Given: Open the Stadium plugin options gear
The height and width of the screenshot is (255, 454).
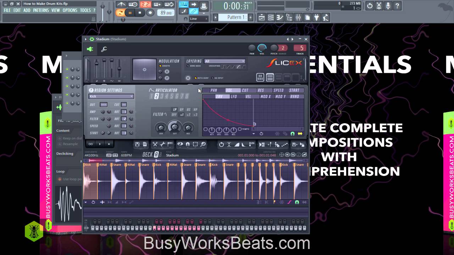Looking at the screenshot, I should tap(92, 39).
